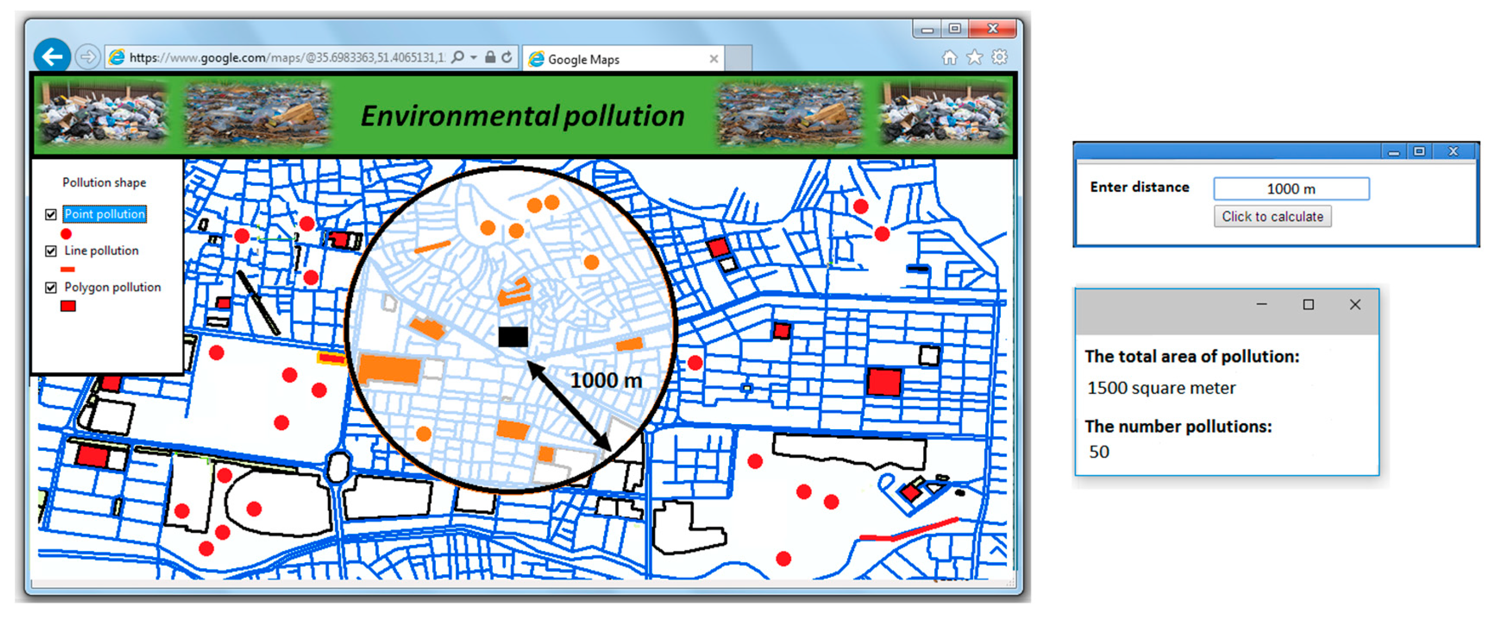Uncheck the Point pollution checkbox
The width and height of the screenshot is (1491, 621).
pyautogui.click(x=51, y=215)
